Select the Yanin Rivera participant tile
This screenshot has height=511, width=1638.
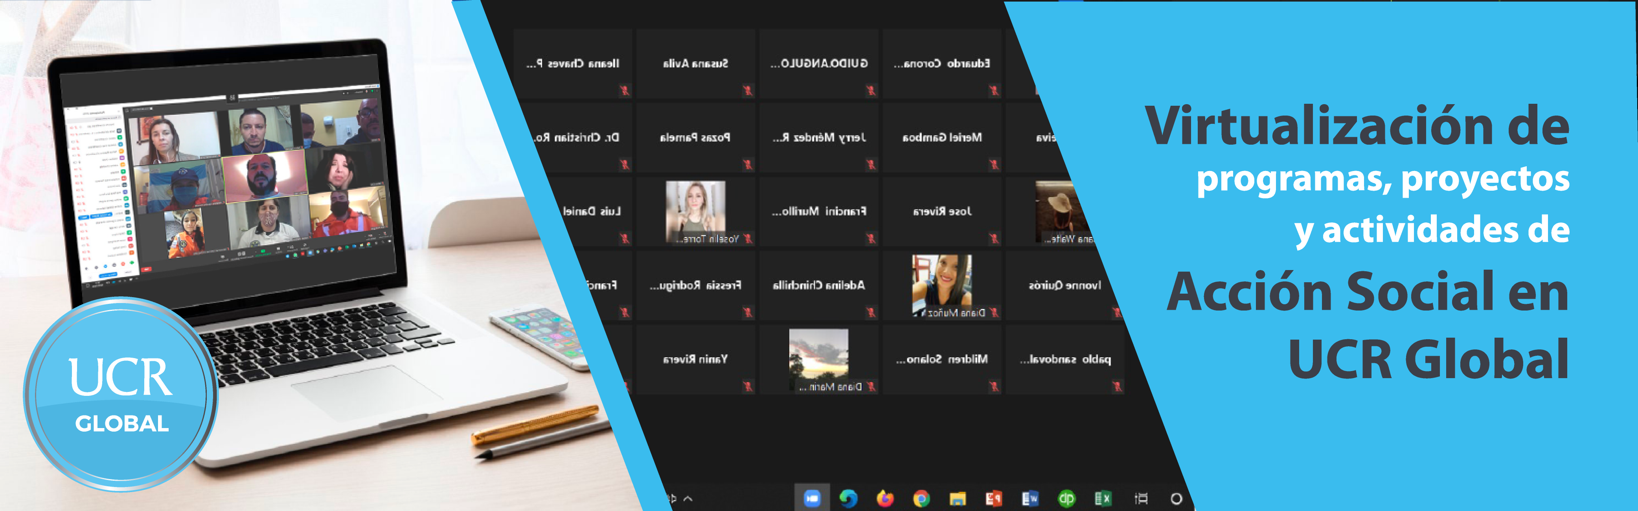(x=696, y=359)
